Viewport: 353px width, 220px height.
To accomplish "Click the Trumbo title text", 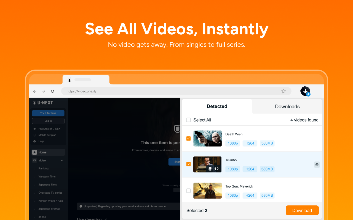I will (x=231, y=160).
